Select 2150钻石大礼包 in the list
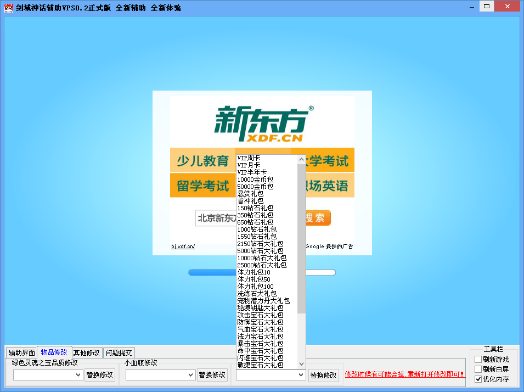Viewport: 524px width, 392px height. click(x=267, y=244)
